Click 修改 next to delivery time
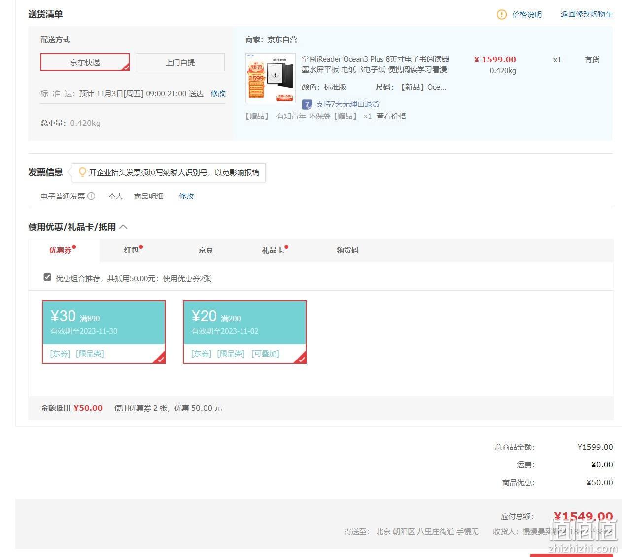Screen dimensions: 622x557 click(x=218, y=93)
